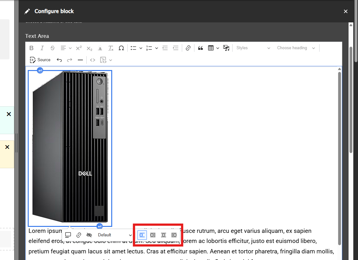The image size is (358, 260).
Task: Click the dialog scroll up arrow
Action: pos(351,25)
